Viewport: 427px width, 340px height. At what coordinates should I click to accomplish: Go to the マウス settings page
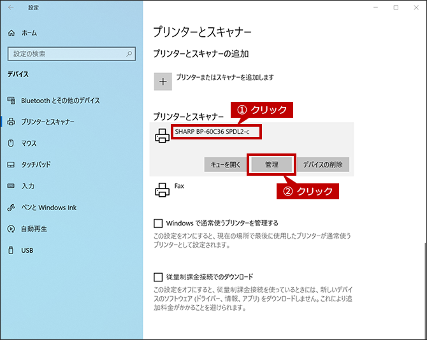click(29, 143)
